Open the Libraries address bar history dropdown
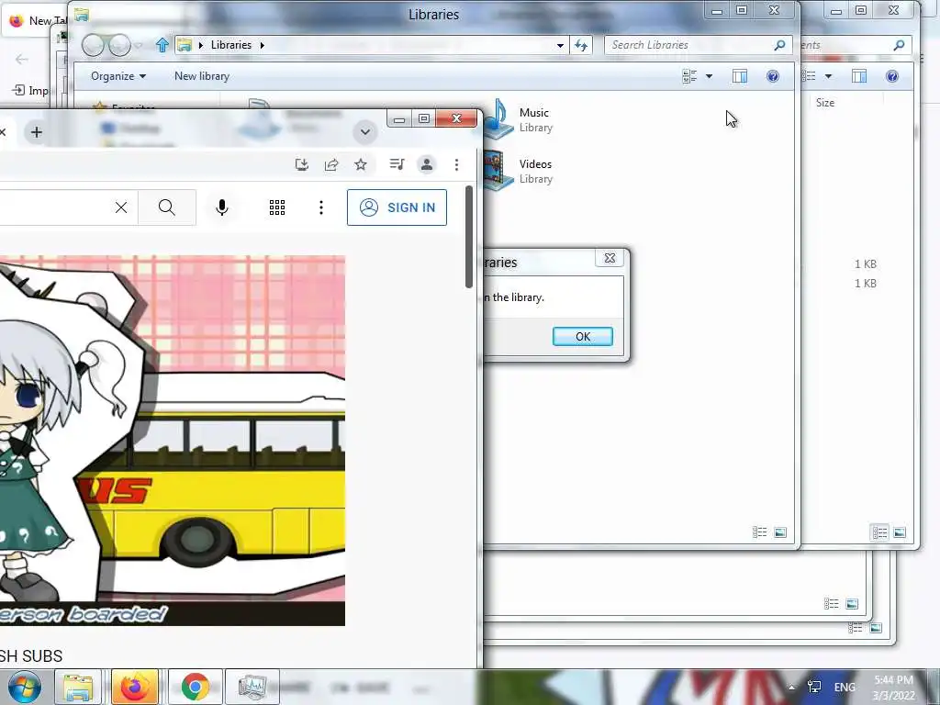Viewport: 940px width, 705px height. [x=560, y=45]
